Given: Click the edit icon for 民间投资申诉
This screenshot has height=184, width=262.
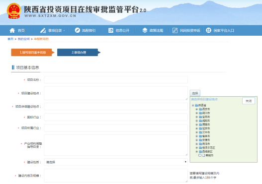Looking at the screenshot, I should click(x=175, y=30).
